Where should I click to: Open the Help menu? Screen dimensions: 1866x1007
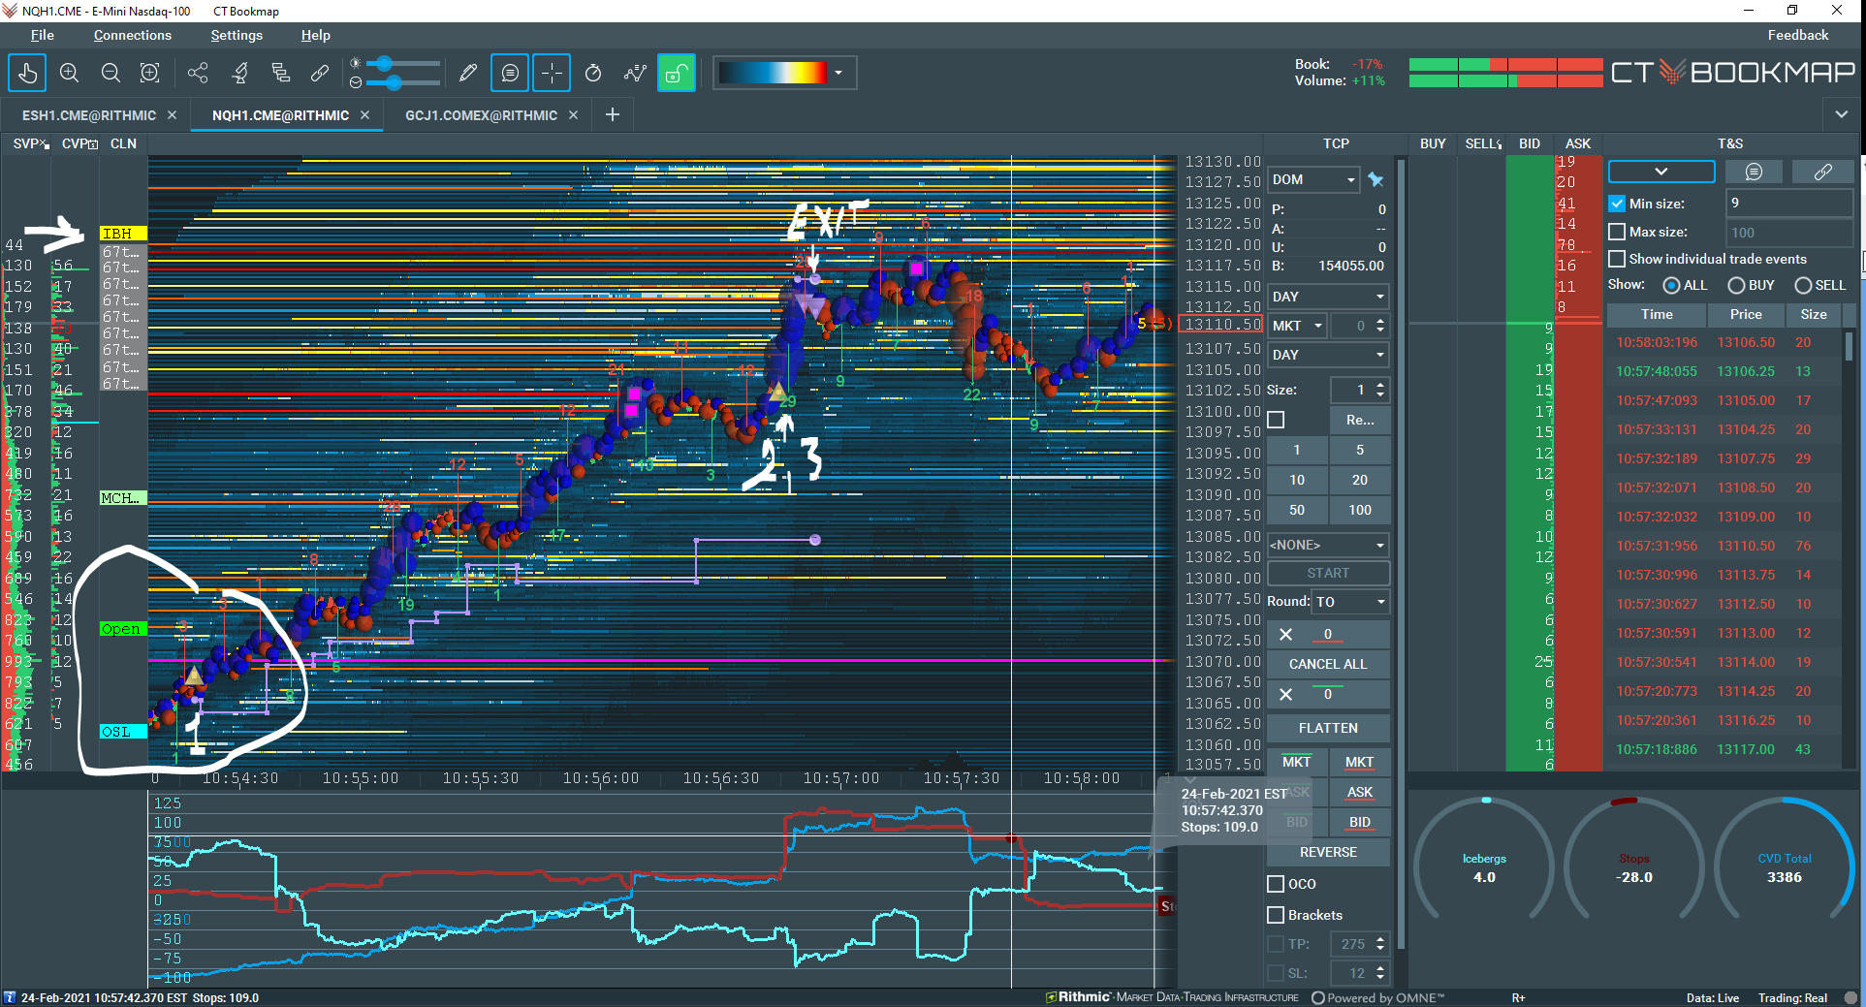[x=316, y=35]
